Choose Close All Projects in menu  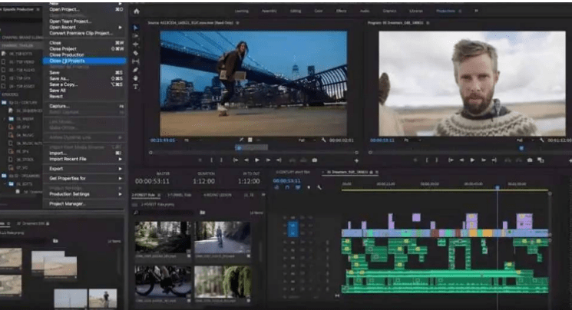[84, 61]
